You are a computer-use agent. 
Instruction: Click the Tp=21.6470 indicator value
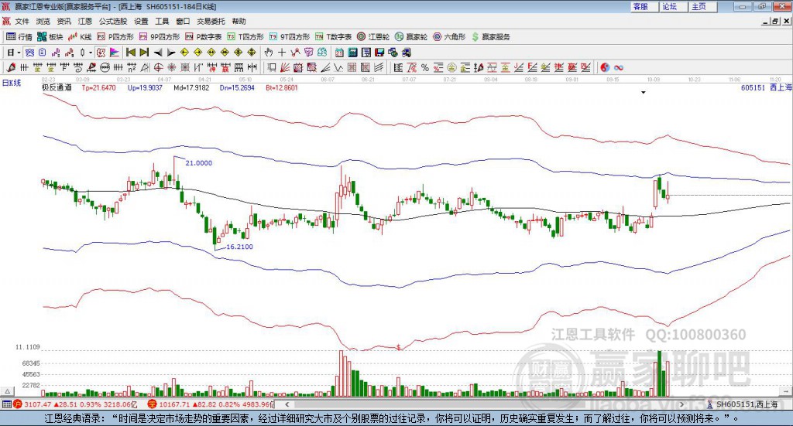[98, 87]
